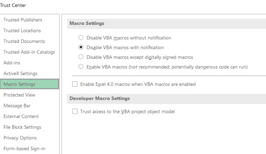This screenshot has width=266, height=154.
Task: Open File Block Settings
Action: [22, 127]
